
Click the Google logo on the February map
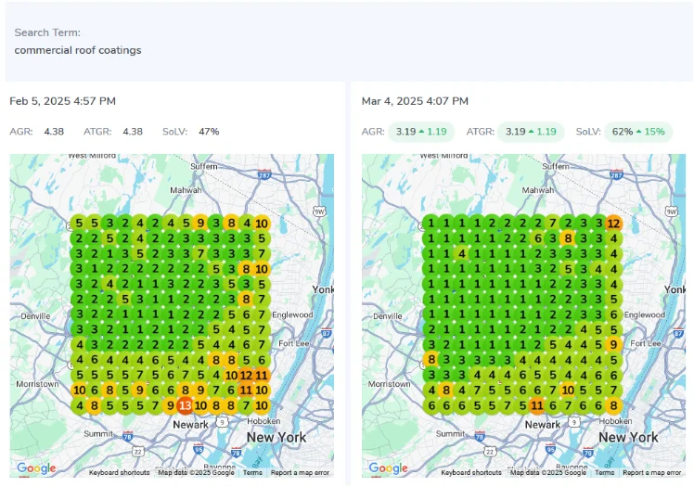pos(36,468)
